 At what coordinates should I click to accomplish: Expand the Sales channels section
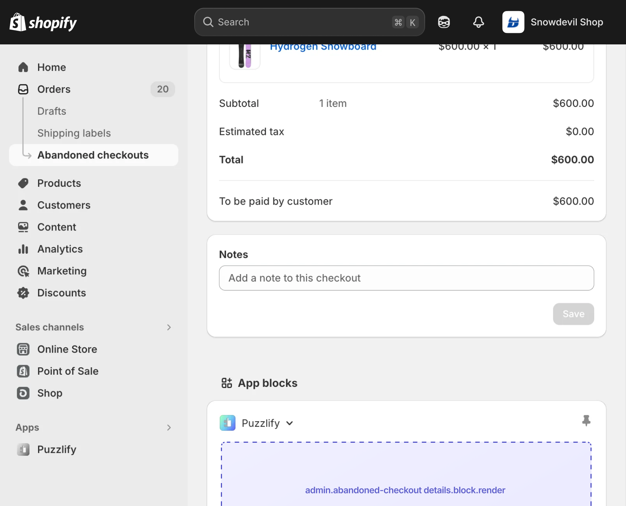click(169, 327)
